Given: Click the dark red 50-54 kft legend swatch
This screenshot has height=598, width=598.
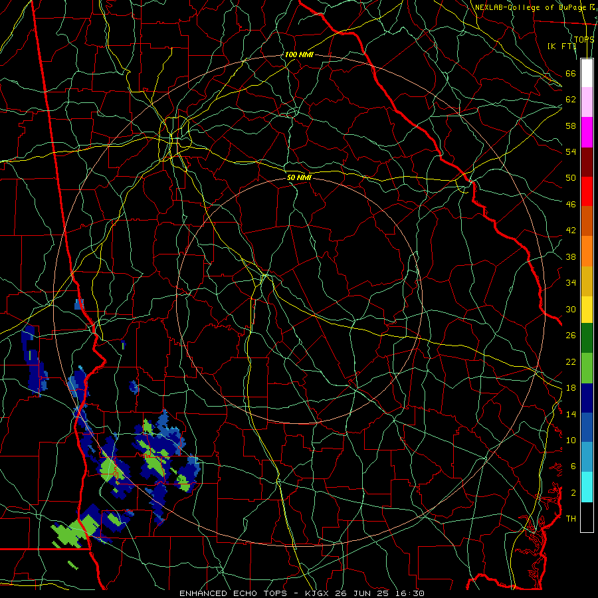Looking at the screenshot, I should [587, 161].
